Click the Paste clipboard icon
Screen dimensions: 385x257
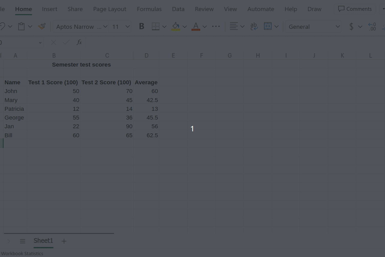point(21,26)
